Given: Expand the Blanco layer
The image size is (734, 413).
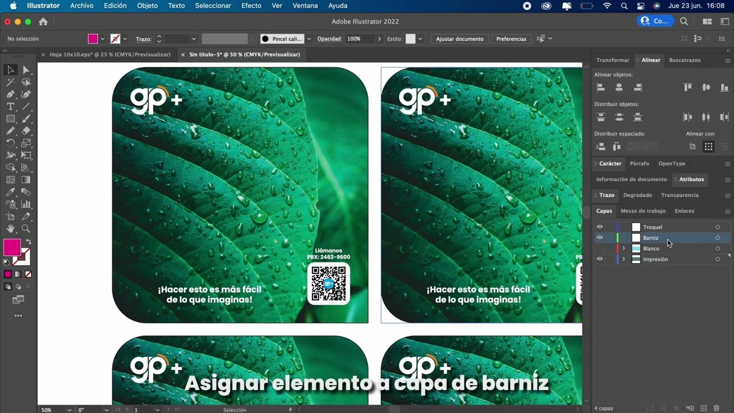Looking at the screenshot, I should (623, 248).
